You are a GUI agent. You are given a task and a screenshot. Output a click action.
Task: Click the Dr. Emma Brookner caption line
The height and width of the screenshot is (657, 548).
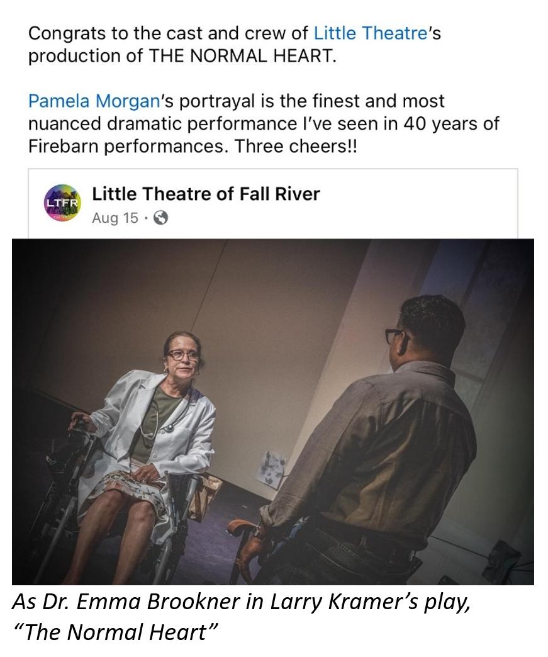click(x=242, y=602)
